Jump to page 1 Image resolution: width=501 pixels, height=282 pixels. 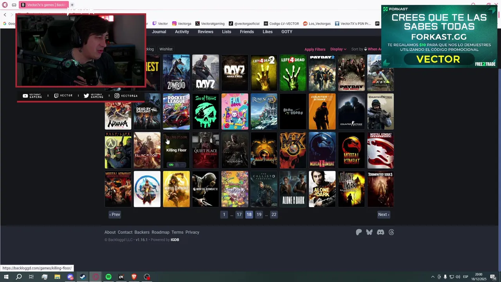tap(224, 214)
